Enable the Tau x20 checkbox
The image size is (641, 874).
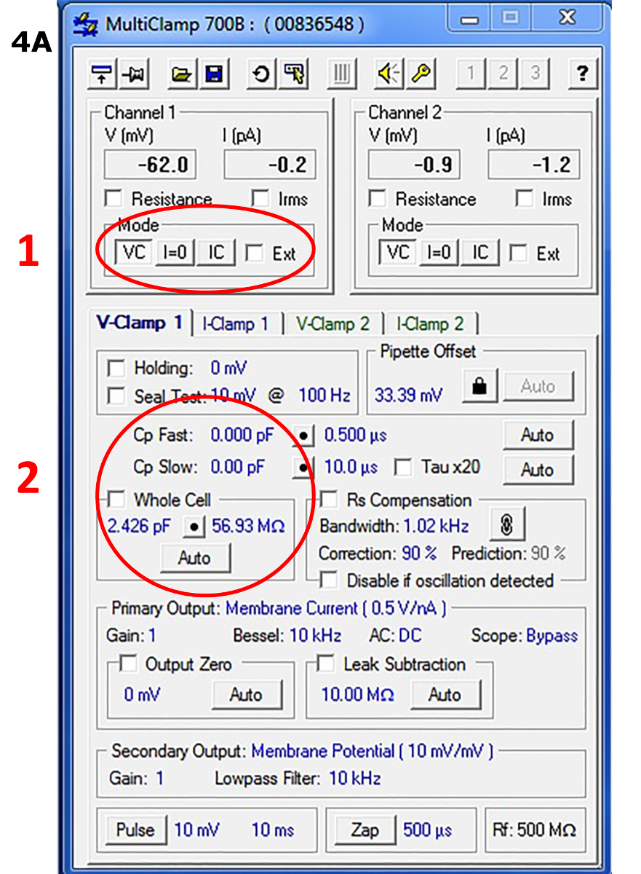point(404,468)
